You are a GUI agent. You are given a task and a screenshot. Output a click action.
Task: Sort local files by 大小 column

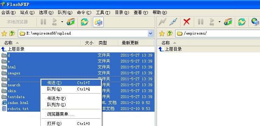tap(88, 43)
